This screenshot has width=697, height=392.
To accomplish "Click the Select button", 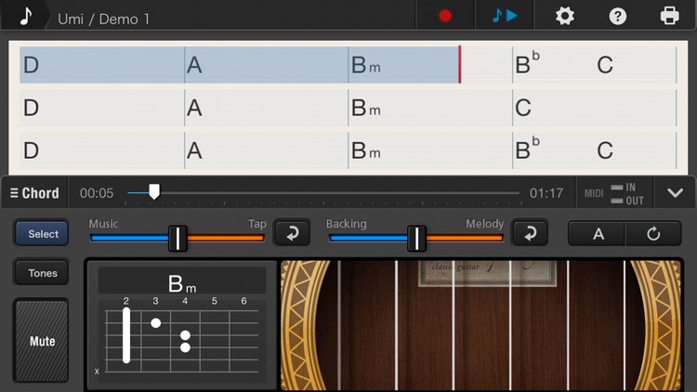I will (42, 234).
